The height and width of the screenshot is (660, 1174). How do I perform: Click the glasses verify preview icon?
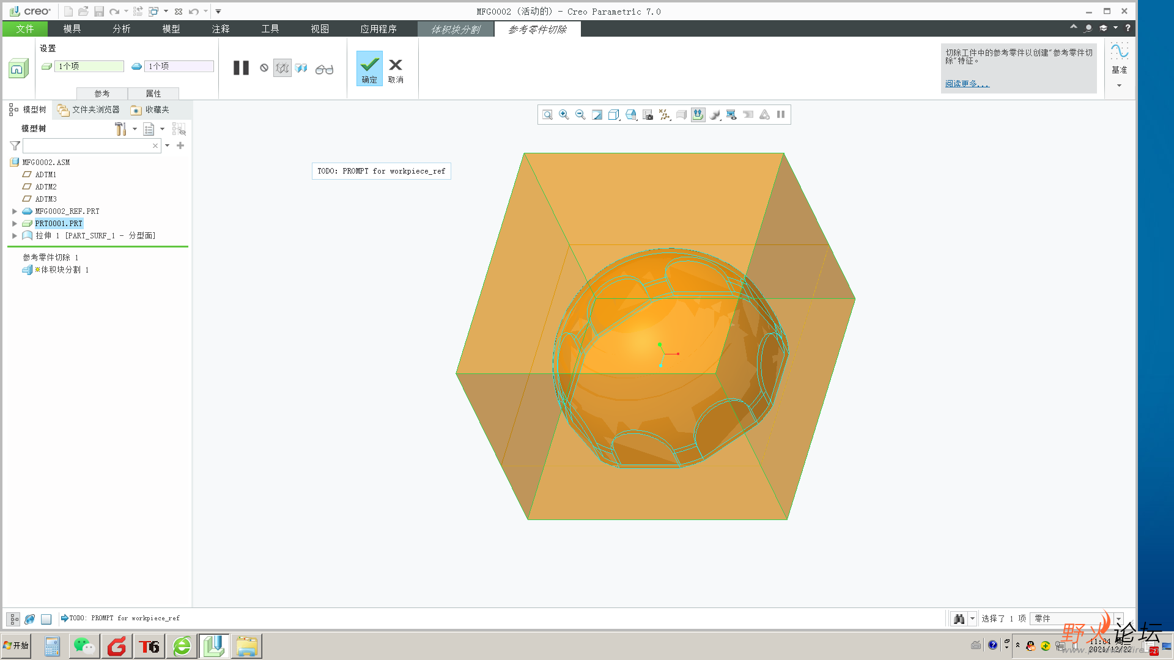click(x=324, y=69)
